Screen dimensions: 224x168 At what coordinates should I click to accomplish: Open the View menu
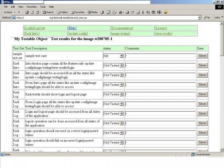(x=21, y=7)
